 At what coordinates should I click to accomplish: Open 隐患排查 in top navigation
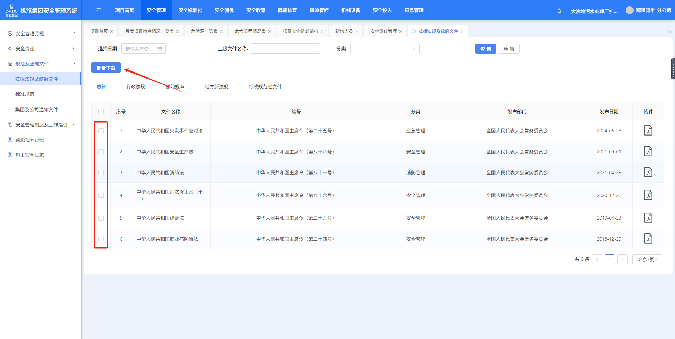coord(287,11)
